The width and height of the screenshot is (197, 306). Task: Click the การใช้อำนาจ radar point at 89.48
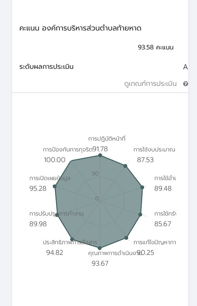(142, 187)
